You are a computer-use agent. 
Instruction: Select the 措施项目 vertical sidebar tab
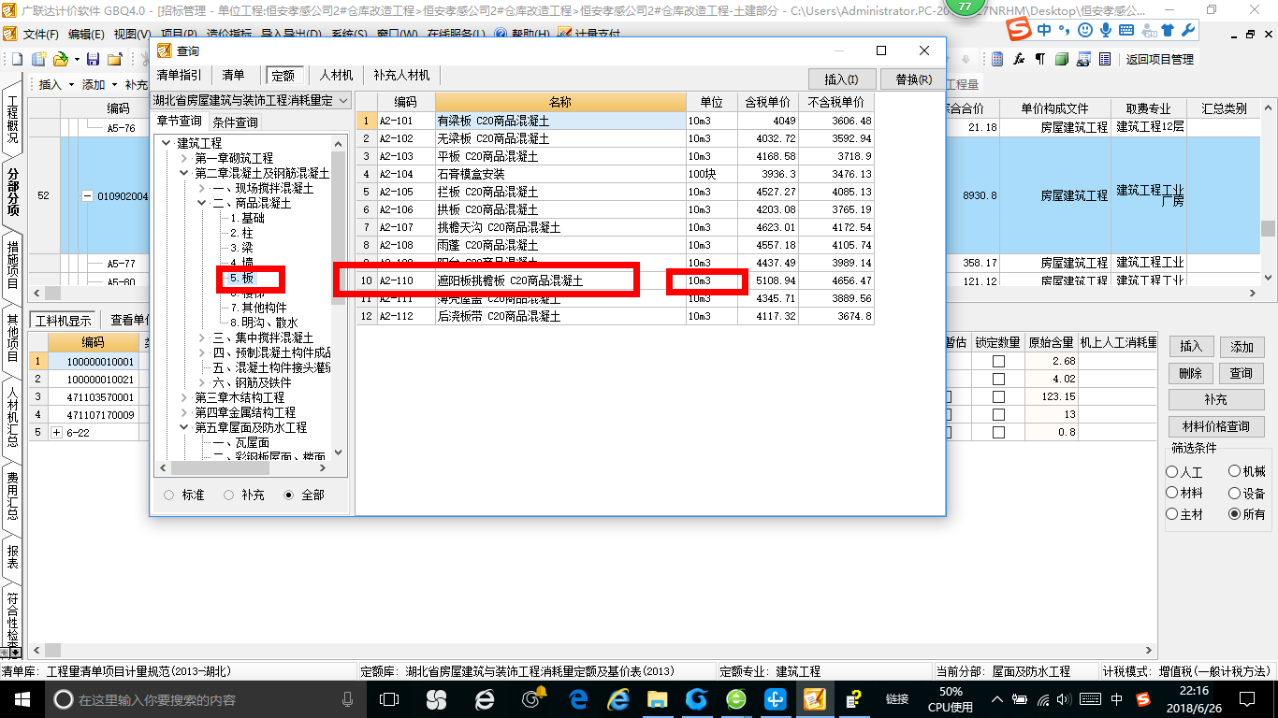coord(12,264)
